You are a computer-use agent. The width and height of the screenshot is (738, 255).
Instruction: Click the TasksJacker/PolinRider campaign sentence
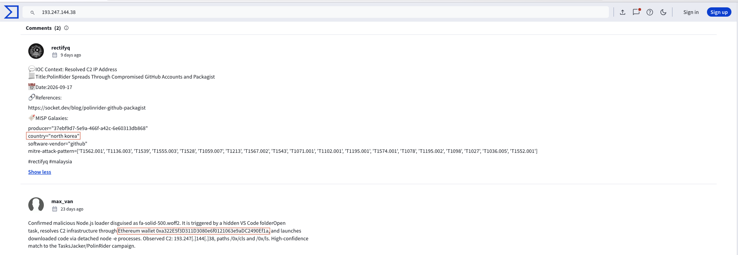click(82, 246)
